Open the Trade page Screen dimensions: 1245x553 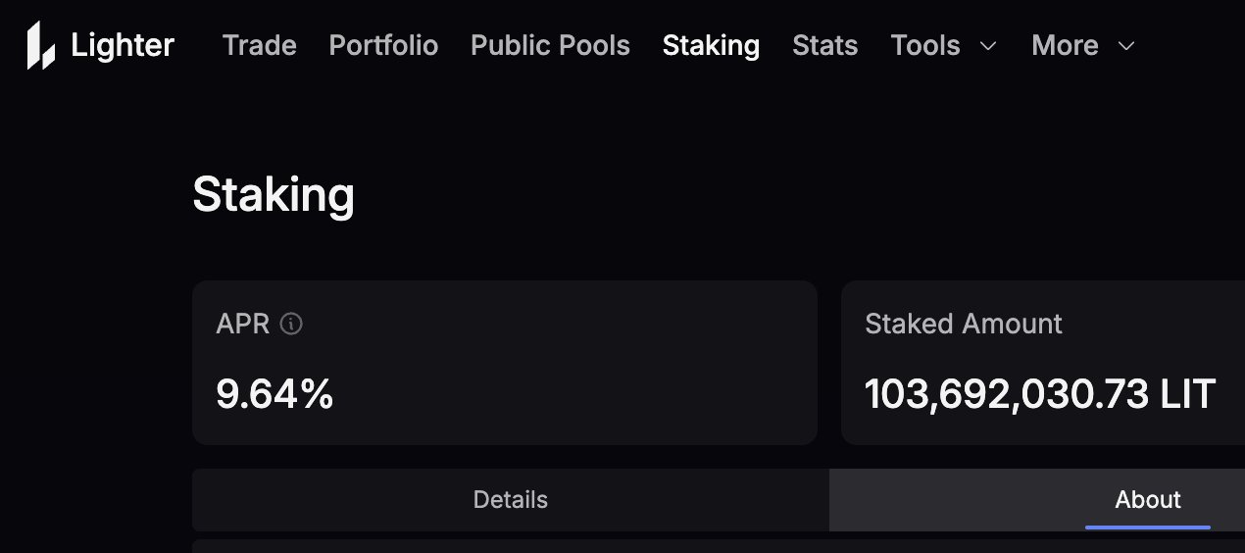[259, 45]
